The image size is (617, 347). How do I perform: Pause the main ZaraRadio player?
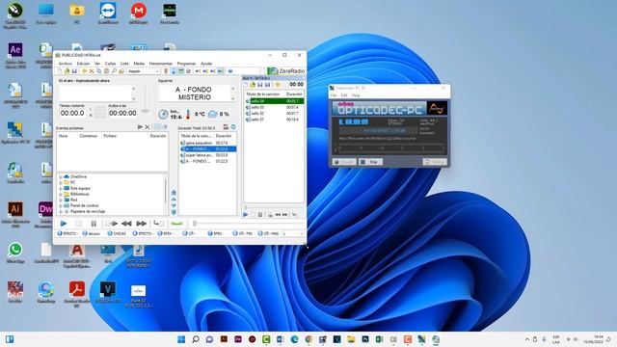tap(94, 224)
